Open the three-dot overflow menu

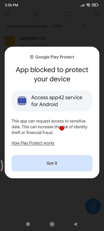pos(93,26)
